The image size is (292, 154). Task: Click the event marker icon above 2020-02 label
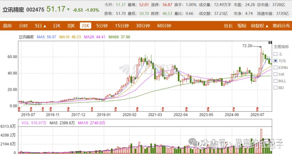point(137,109)
